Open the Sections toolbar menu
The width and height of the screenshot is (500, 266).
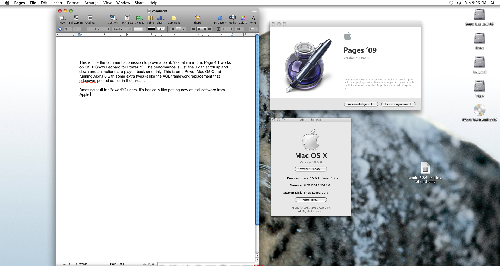(x=113, y=20)
